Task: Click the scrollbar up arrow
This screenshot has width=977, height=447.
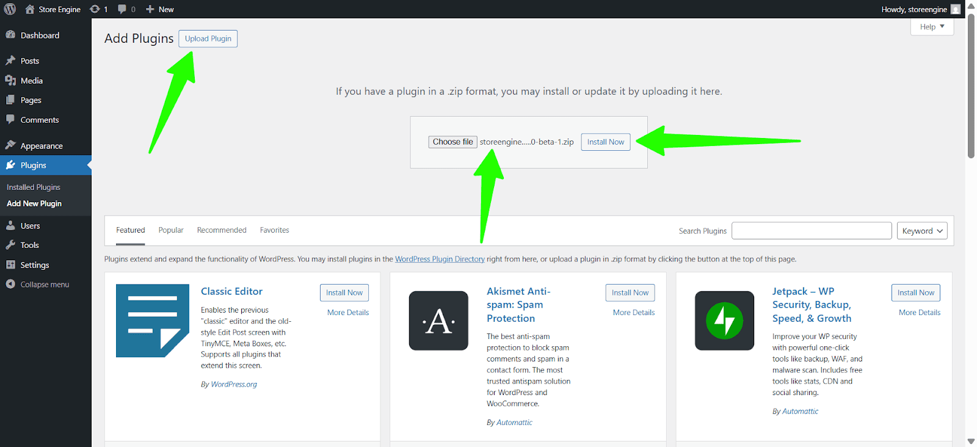Action: click(971, 5)
